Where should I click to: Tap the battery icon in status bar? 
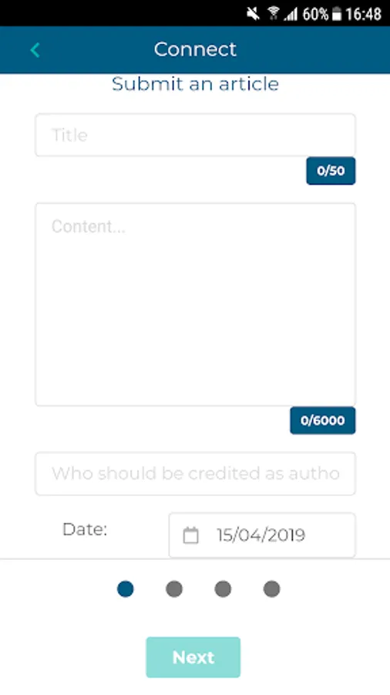(337, 14)
